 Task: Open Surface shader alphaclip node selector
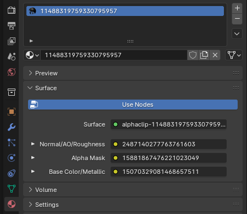click(x=168, y=124)
